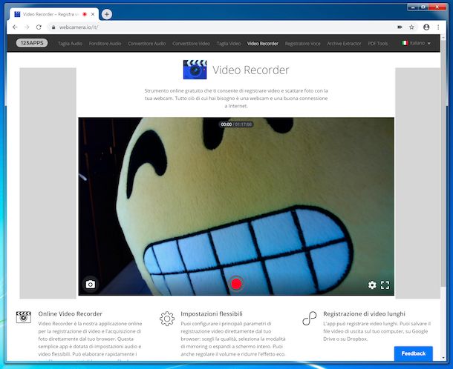
Task: Reload the webcamera.io page
Action: pos(39,27)
